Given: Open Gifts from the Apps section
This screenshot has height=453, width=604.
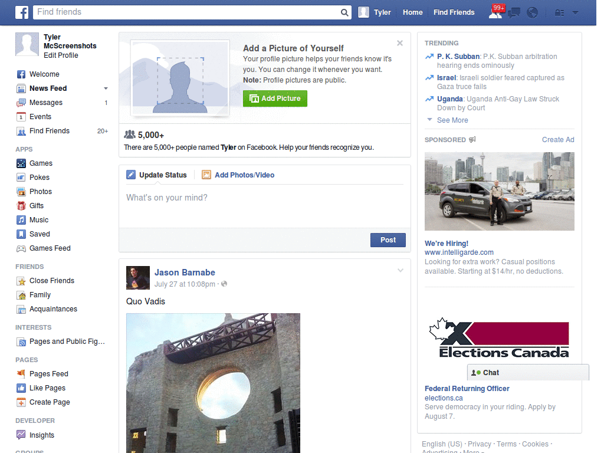Looking at the screenshot, I should [37, 205].
